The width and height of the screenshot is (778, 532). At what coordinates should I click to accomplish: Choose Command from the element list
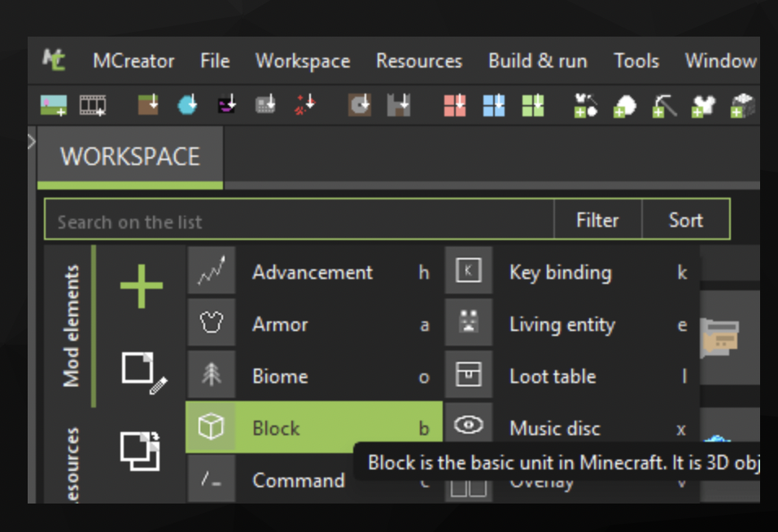(314, 479)
